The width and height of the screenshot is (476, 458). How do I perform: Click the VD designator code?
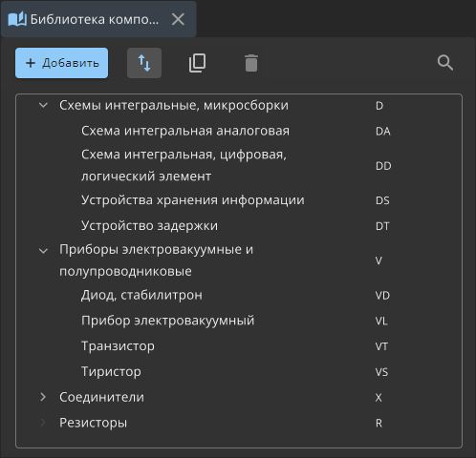(382, 296)
